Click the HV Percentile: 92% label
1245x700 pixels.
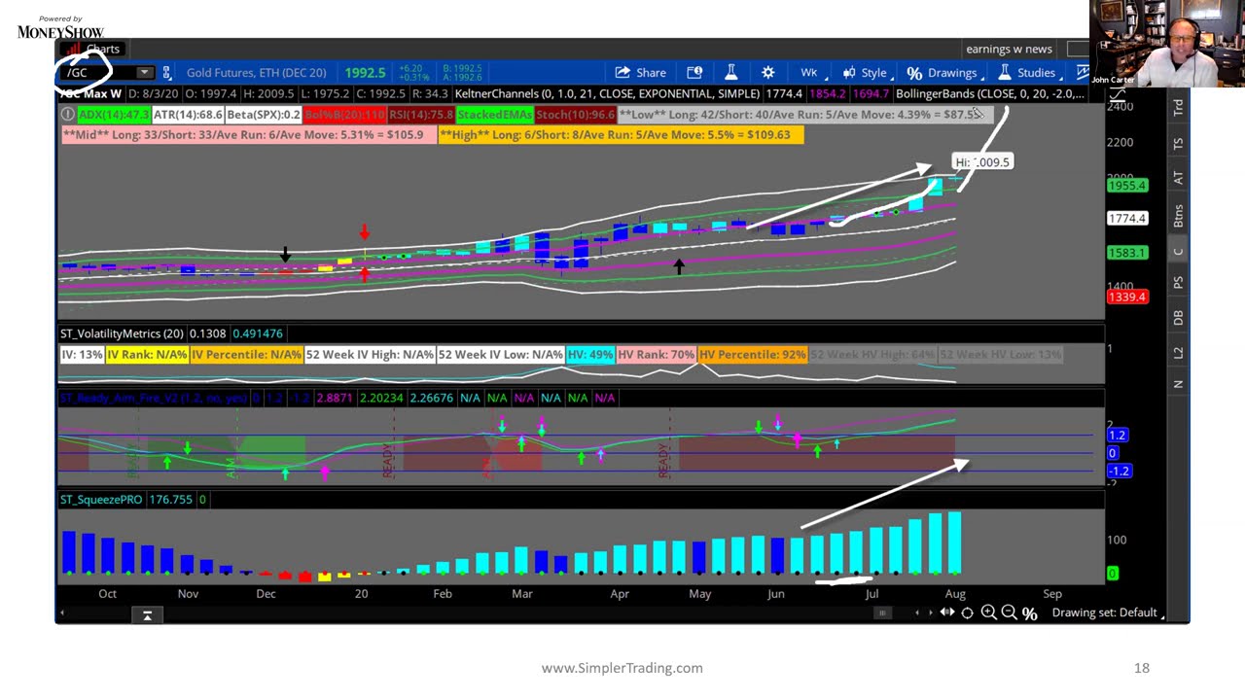(752, 355)
